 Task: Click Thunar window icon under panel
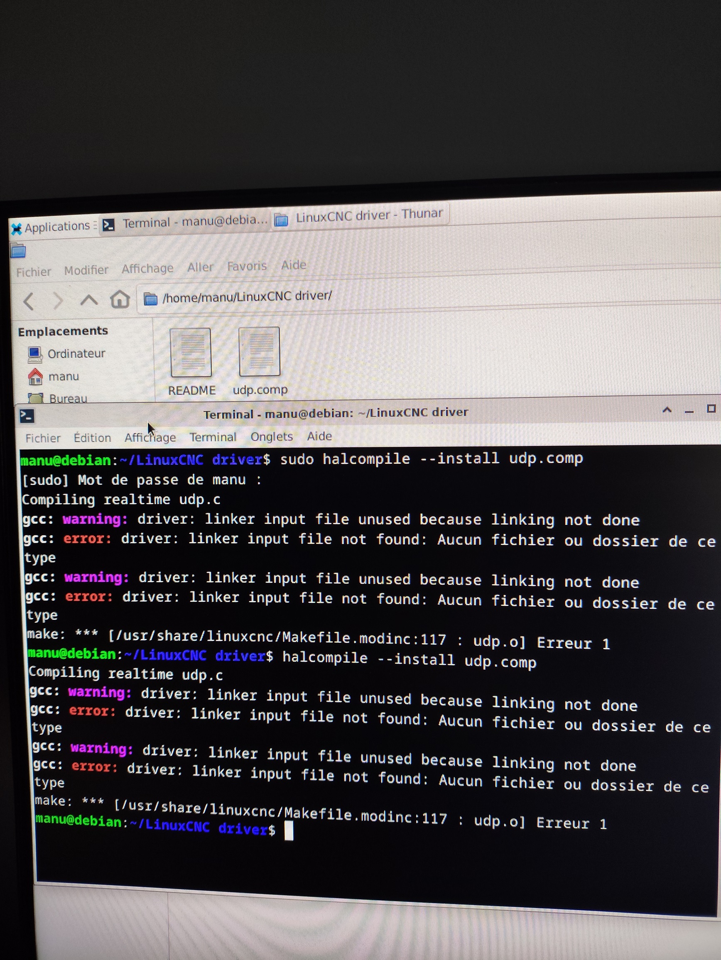pyautogui.click(x=18, y=251)
